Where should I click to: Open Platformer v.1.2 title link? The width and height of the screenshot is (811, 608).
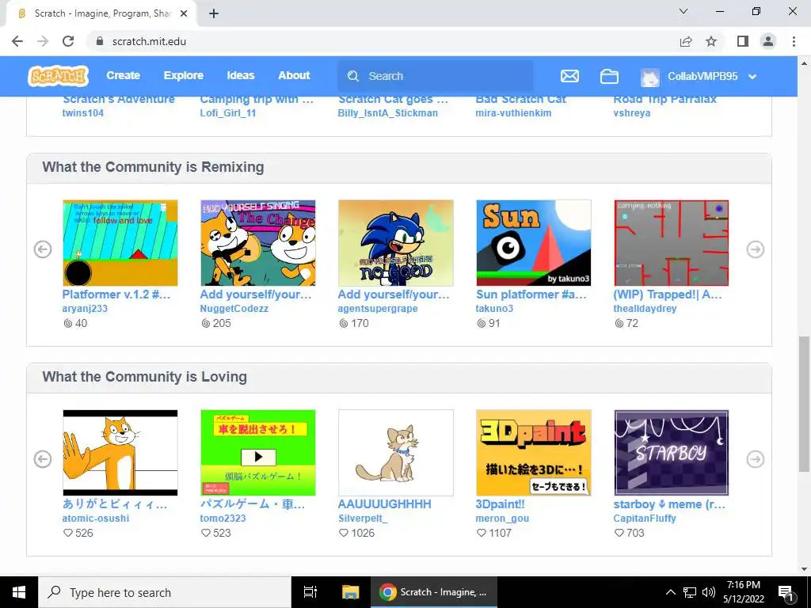[x=116, y=294]
